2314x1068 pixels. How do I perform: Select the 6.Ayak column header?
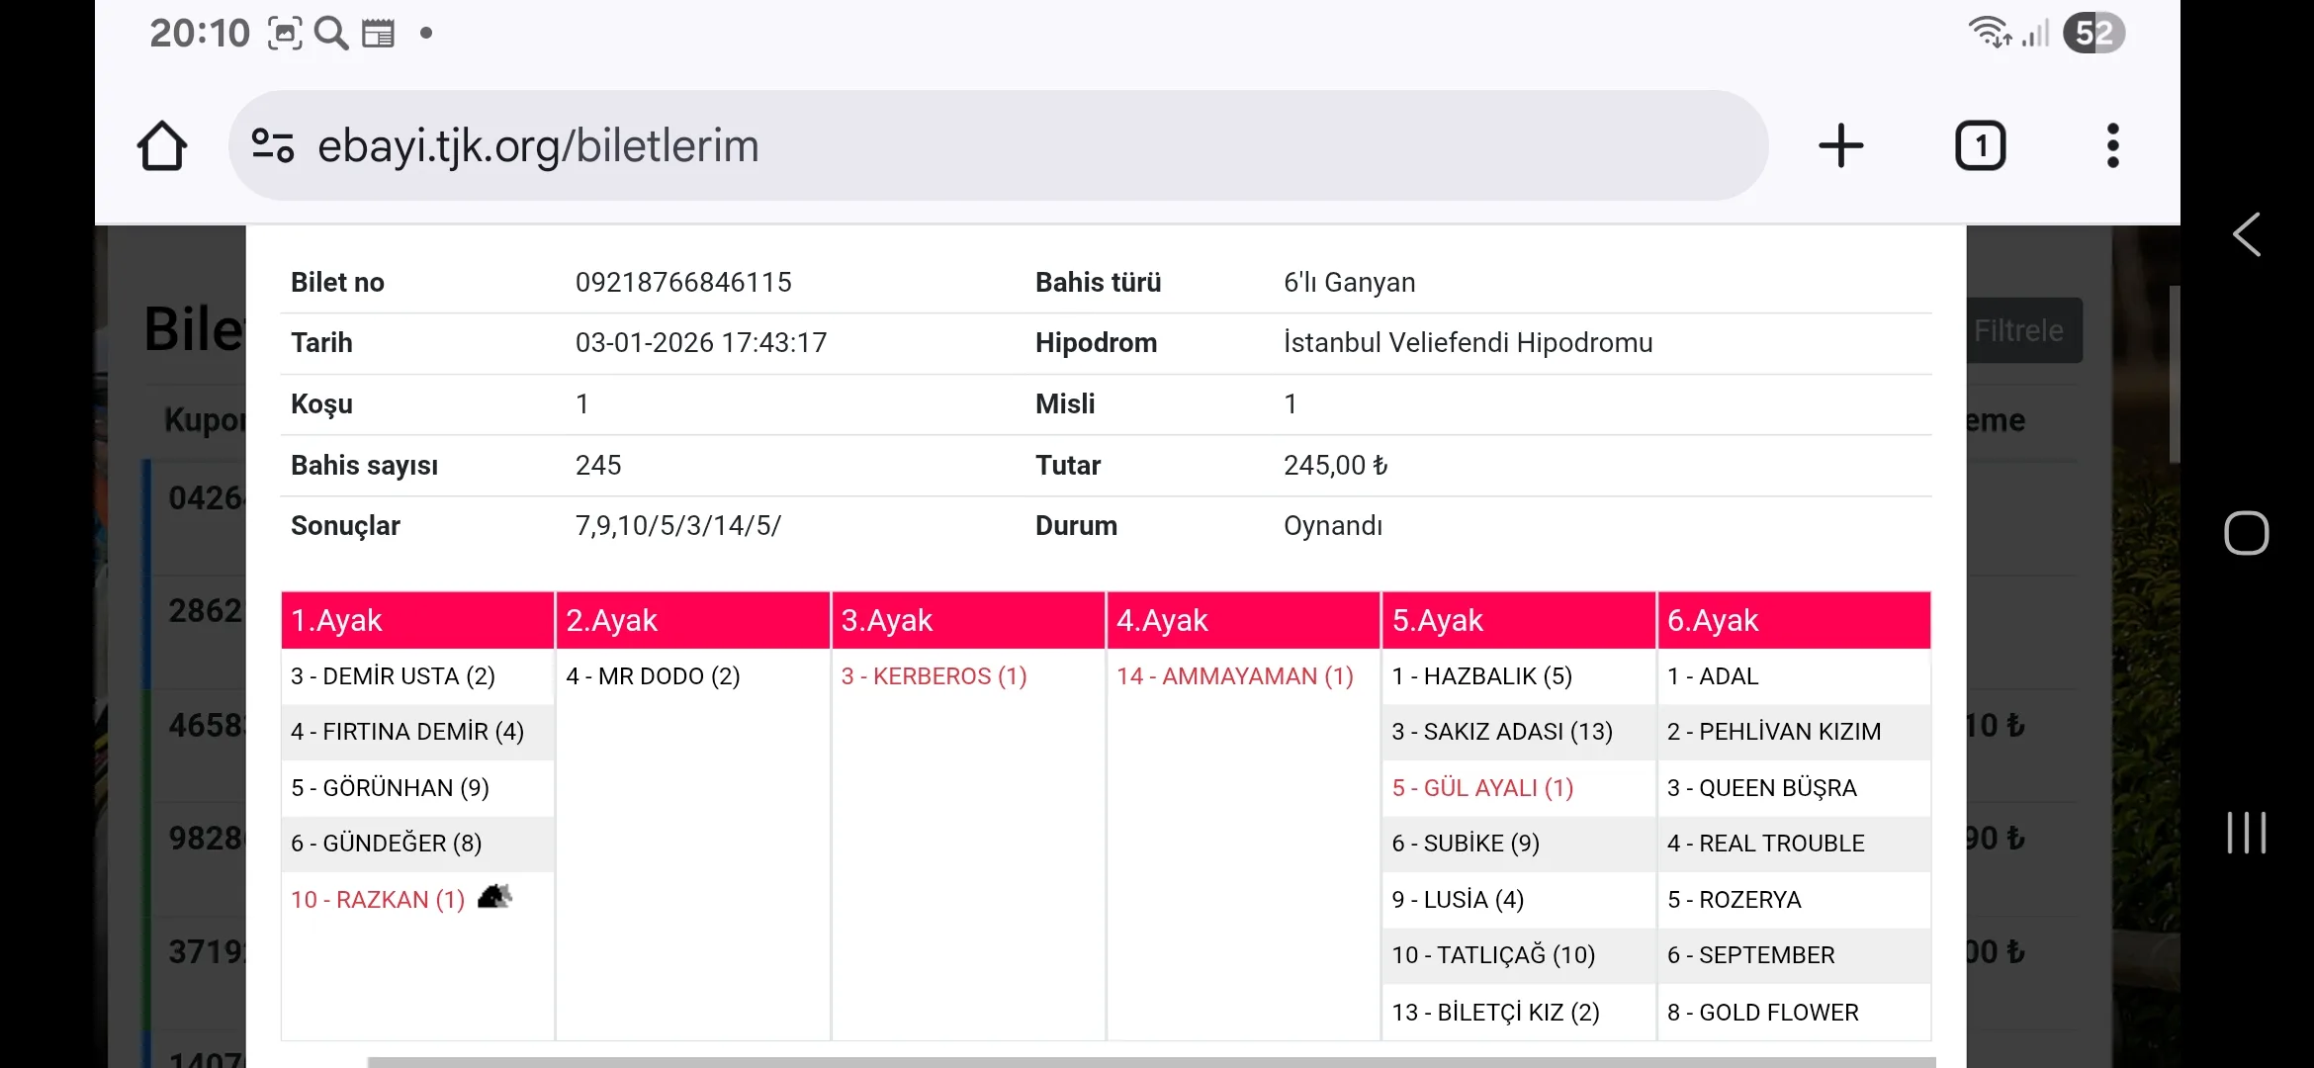point(1793,620)
